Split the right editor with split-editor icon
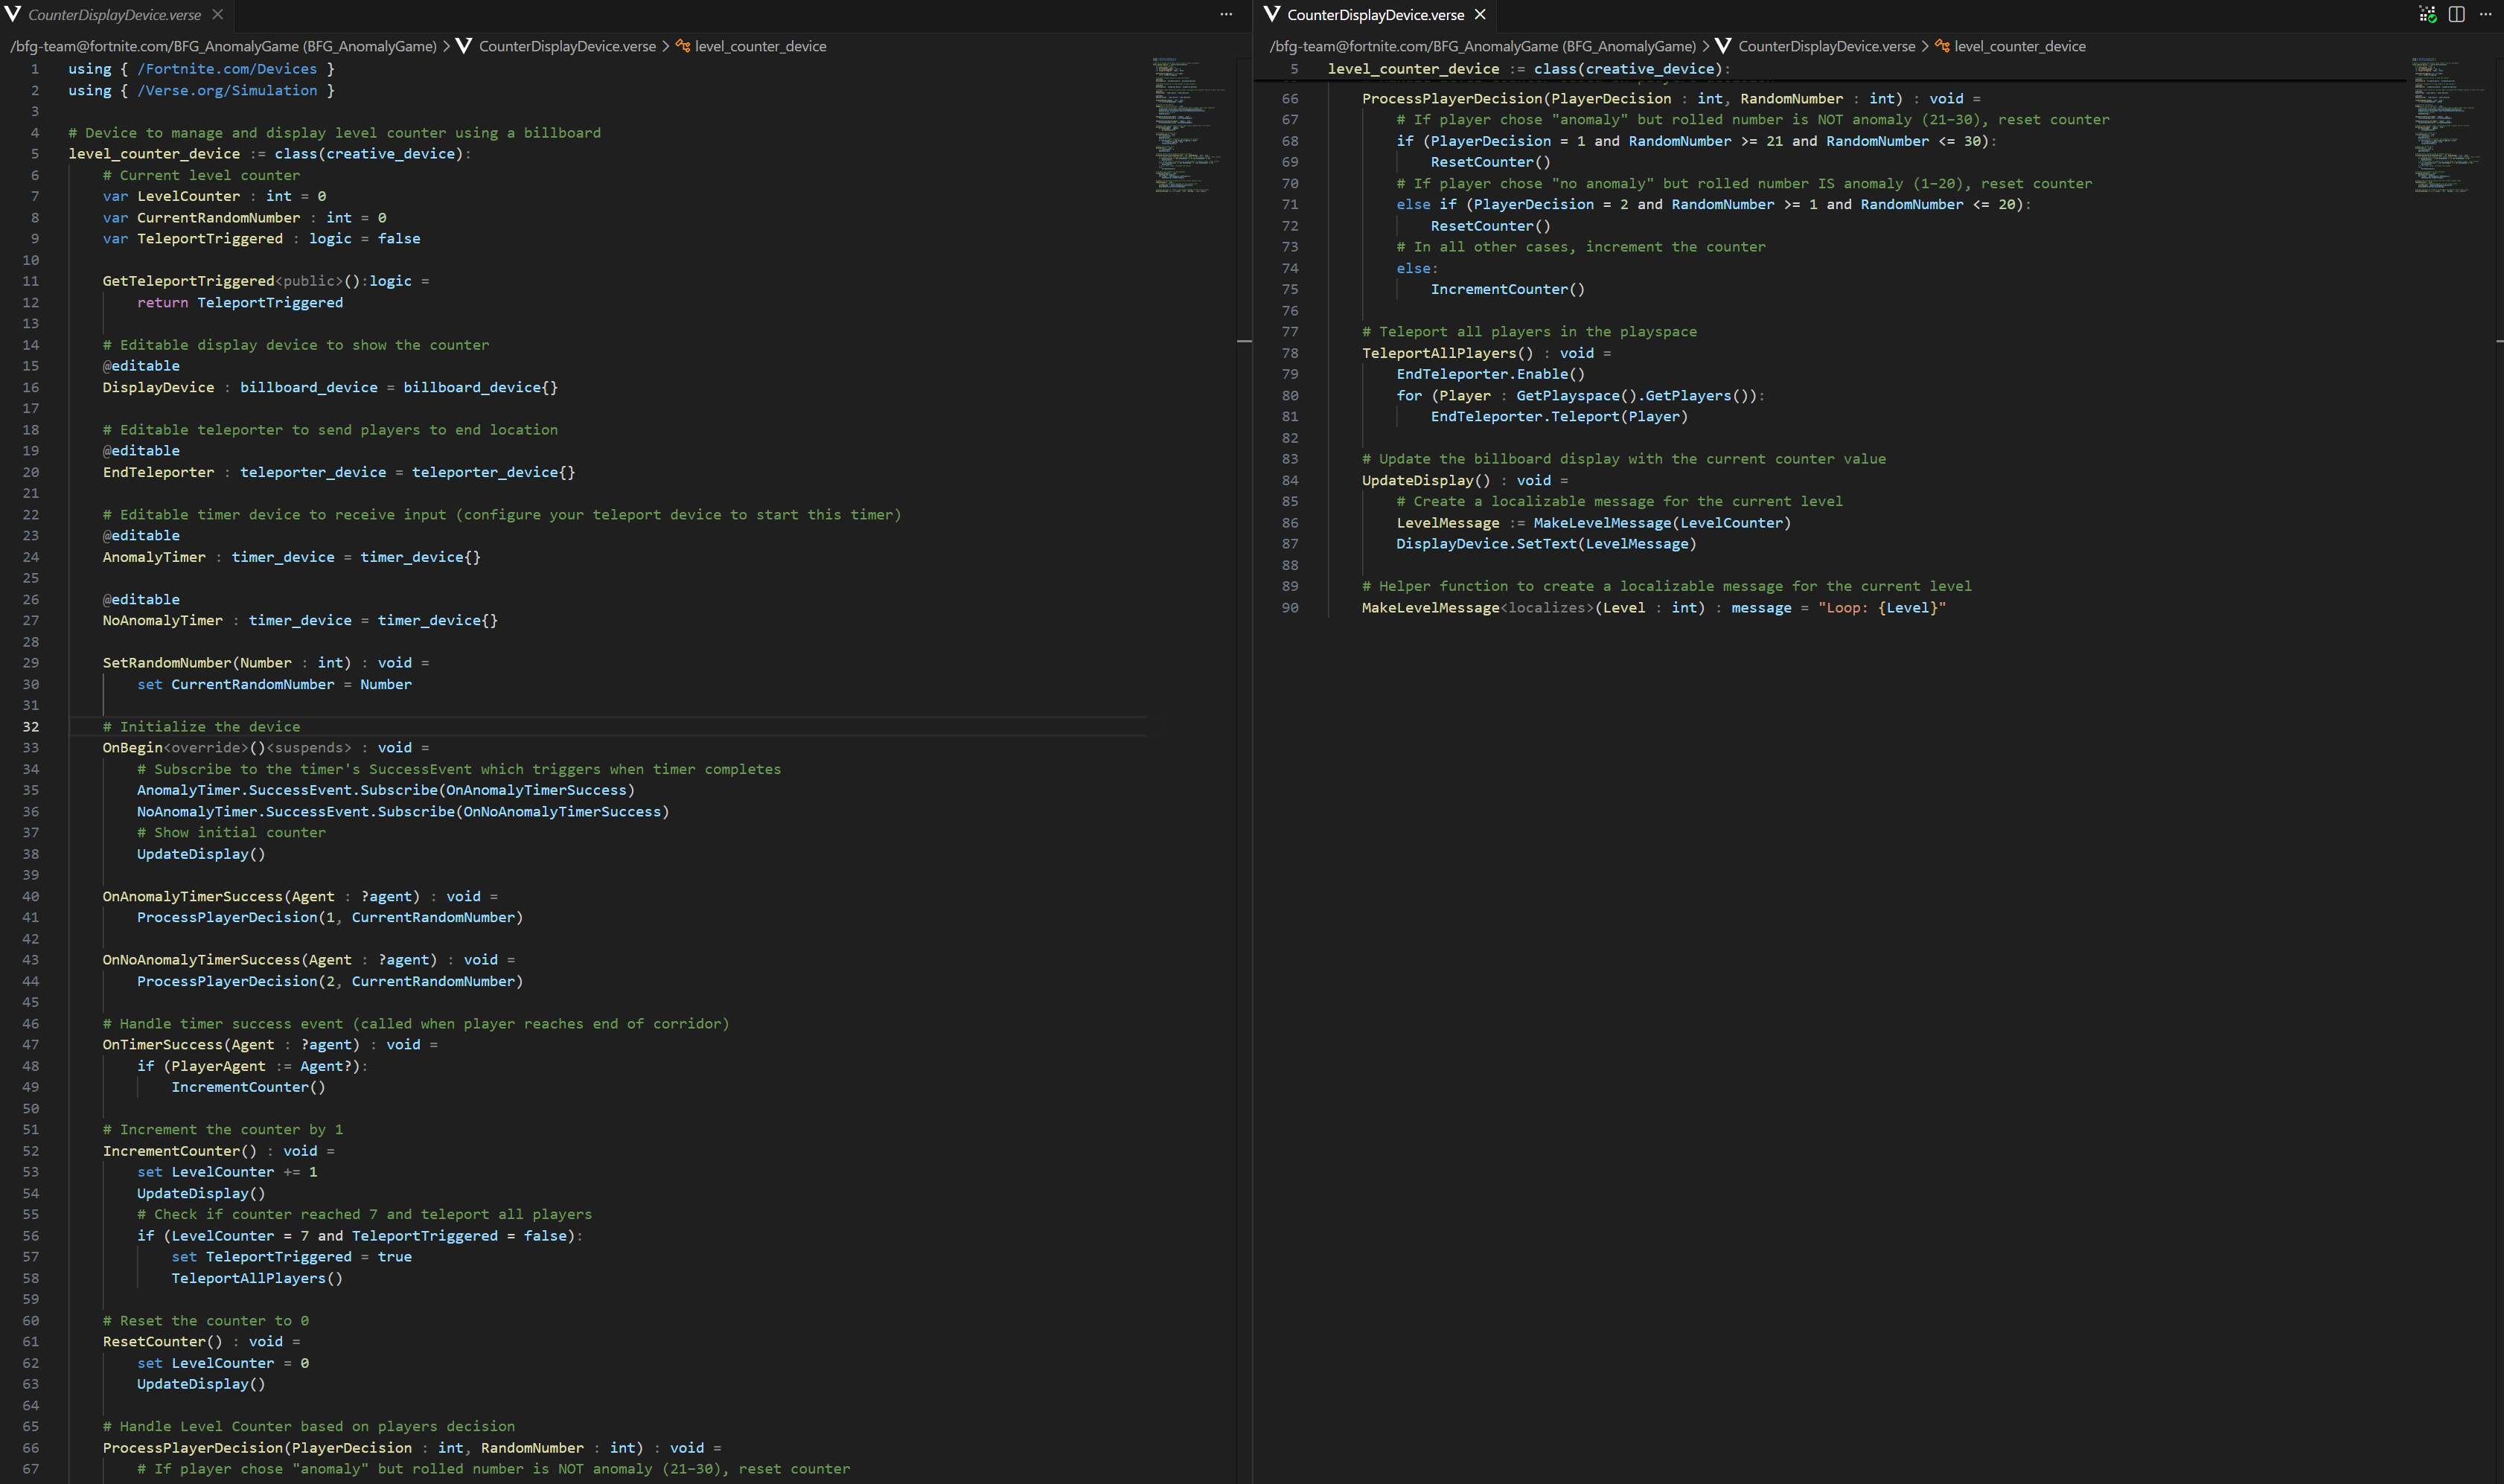This screenshot has width=2504, height=1484. (x=2456, y=14)
